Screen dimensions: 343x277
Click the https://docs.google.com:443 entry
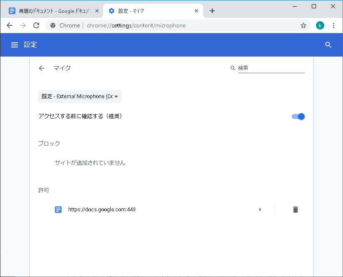click(102, 210)
